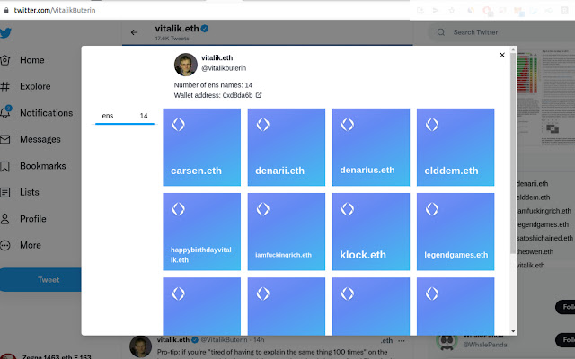Click the verified badge next to vitalik.eth
Viewport: 575px width, 359px height.
coord(205,28)
